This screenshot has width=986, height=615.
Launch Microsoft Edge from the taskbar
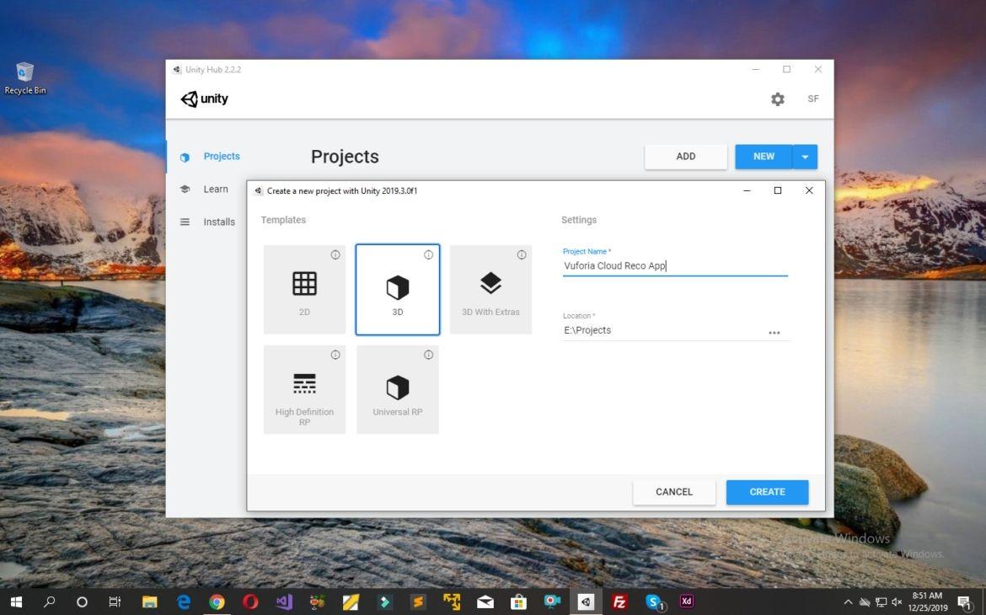184,602
